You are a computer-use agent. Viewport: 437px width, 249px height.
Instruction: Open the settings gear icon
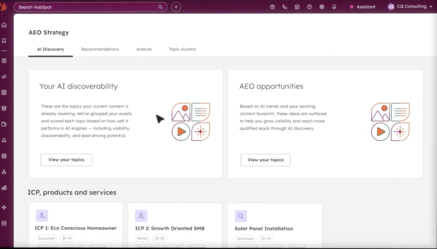322,7
